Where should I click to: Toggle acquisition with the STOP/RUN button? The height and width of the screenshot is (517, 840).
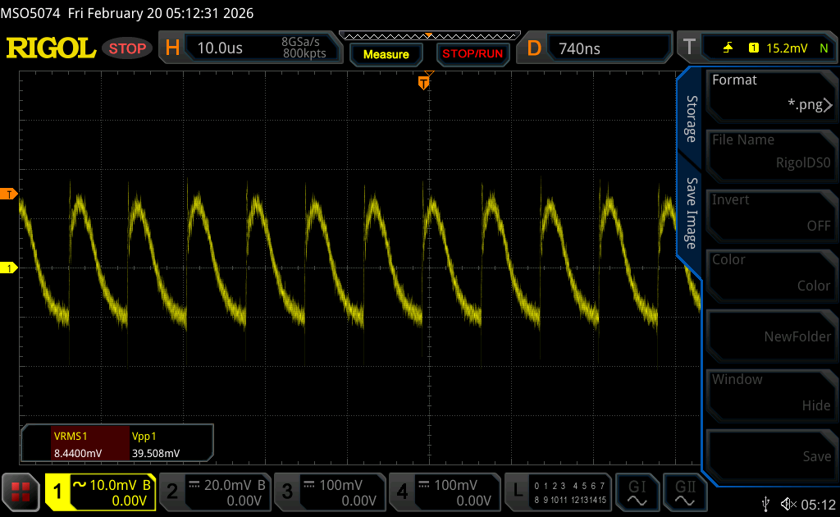click(472, 54)
